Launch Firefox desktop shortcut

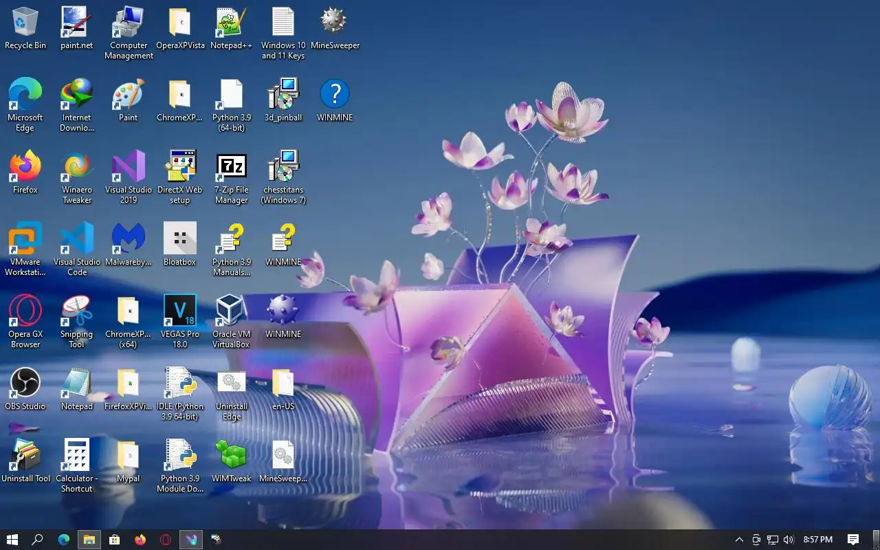[25, 173]
